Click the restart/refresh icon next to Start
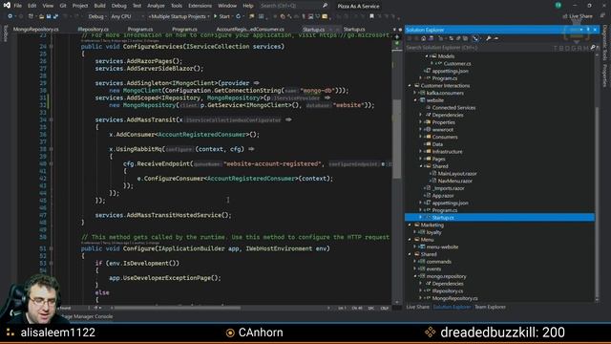 pyautogui.click(x=238, y=16)
